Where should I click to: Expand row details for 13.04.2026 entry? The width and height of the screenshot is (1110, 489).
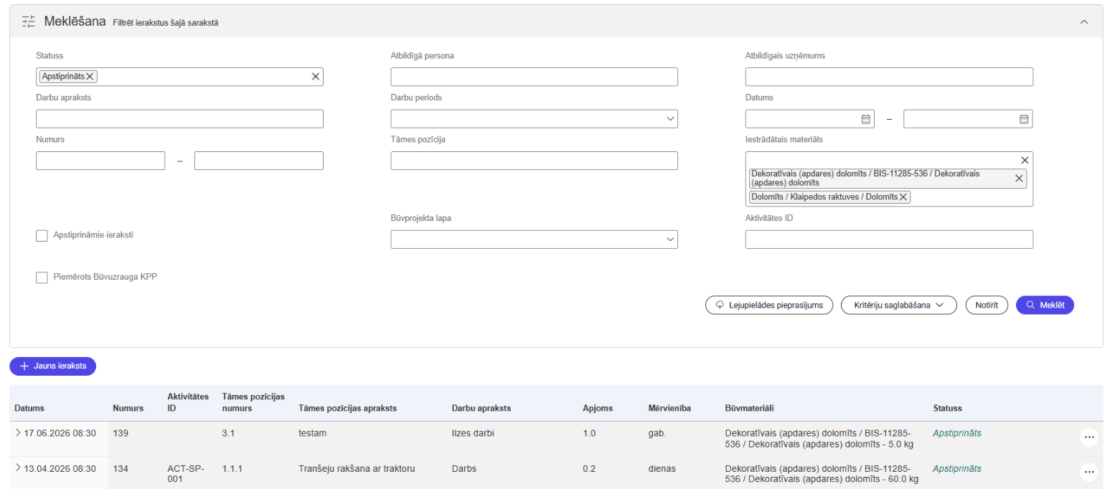click(18, 468)
